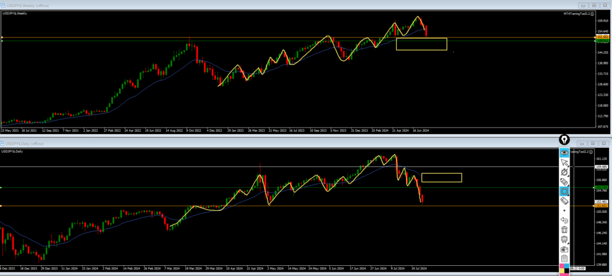Select the arrow cursor tool
This screenshot has height=276, width=612.
564,162
